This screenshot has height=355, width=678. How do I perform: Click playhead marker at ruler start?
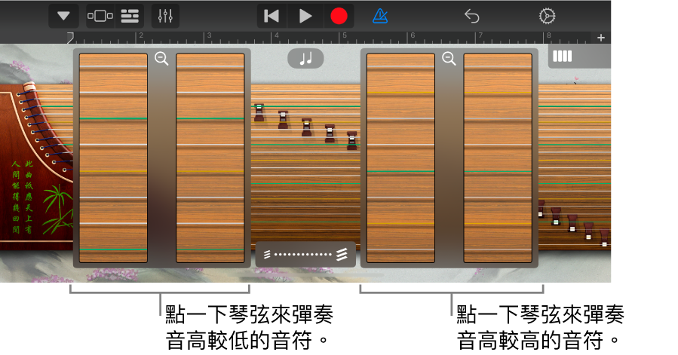[x=70, y=38]
